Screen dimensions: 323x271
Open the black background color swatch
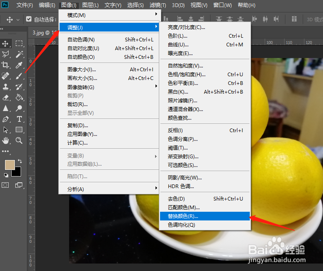pyautogui.click(x=17, y=172)
